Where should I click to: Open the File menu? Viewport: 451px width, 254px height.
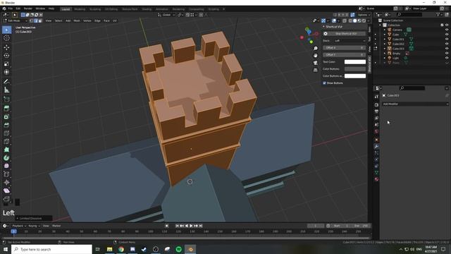point(11,8)
